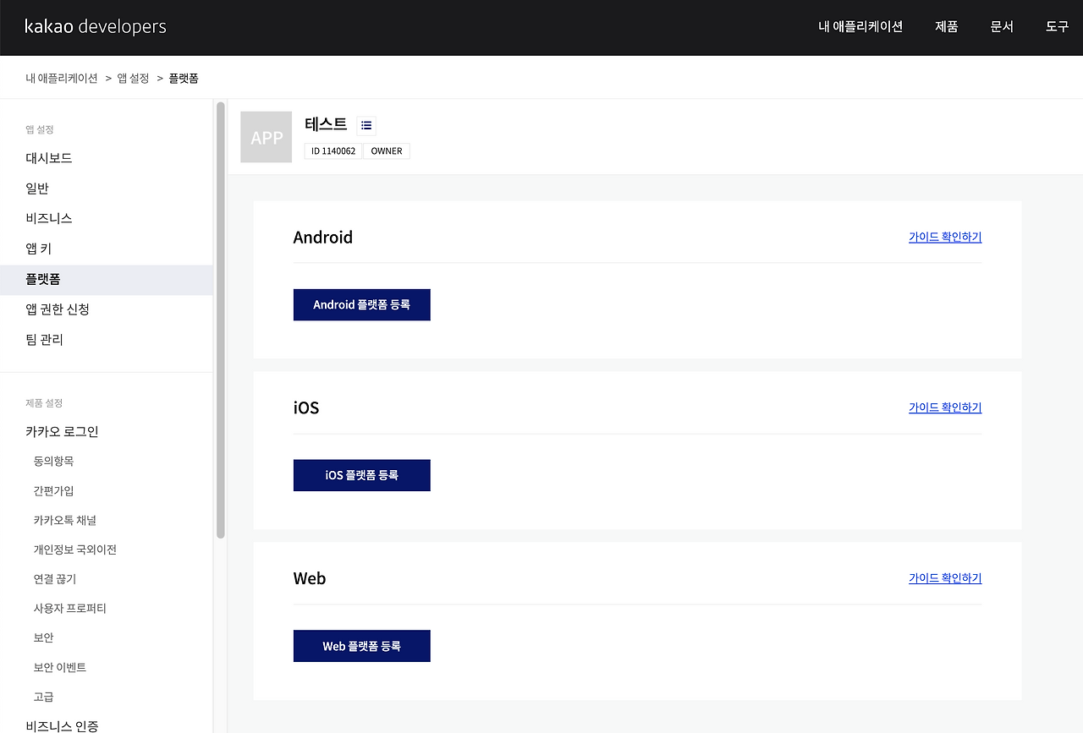Open the 도구 menu
1083x733 pixels.
pyautogui.click(x=1056, y=27)
